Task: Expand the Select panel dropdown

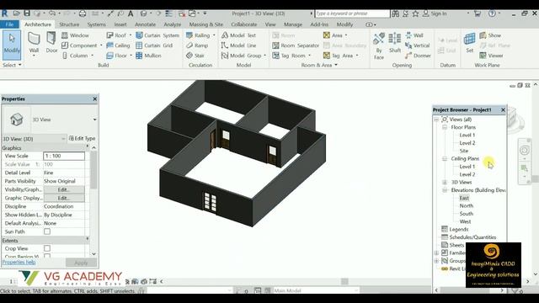Action: pyautogui.click(x=12, y=65)
